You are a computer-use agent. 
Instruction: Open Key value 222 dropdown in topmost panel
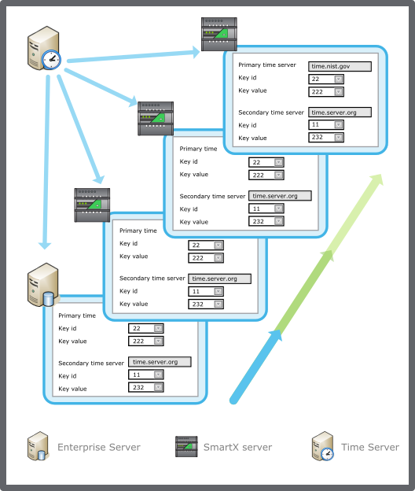tap(339, 92)
